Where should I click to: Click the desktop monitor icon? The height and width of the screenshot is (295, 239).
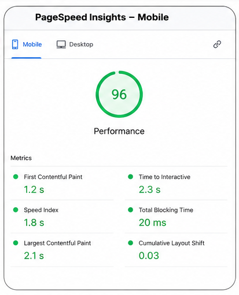click(x=61, y=44)
